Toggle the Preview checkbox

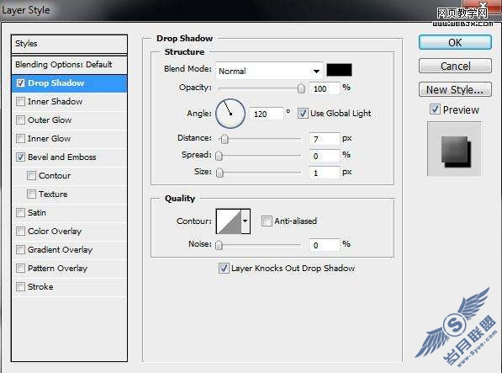pyautogui.click(x=435, y=109)
